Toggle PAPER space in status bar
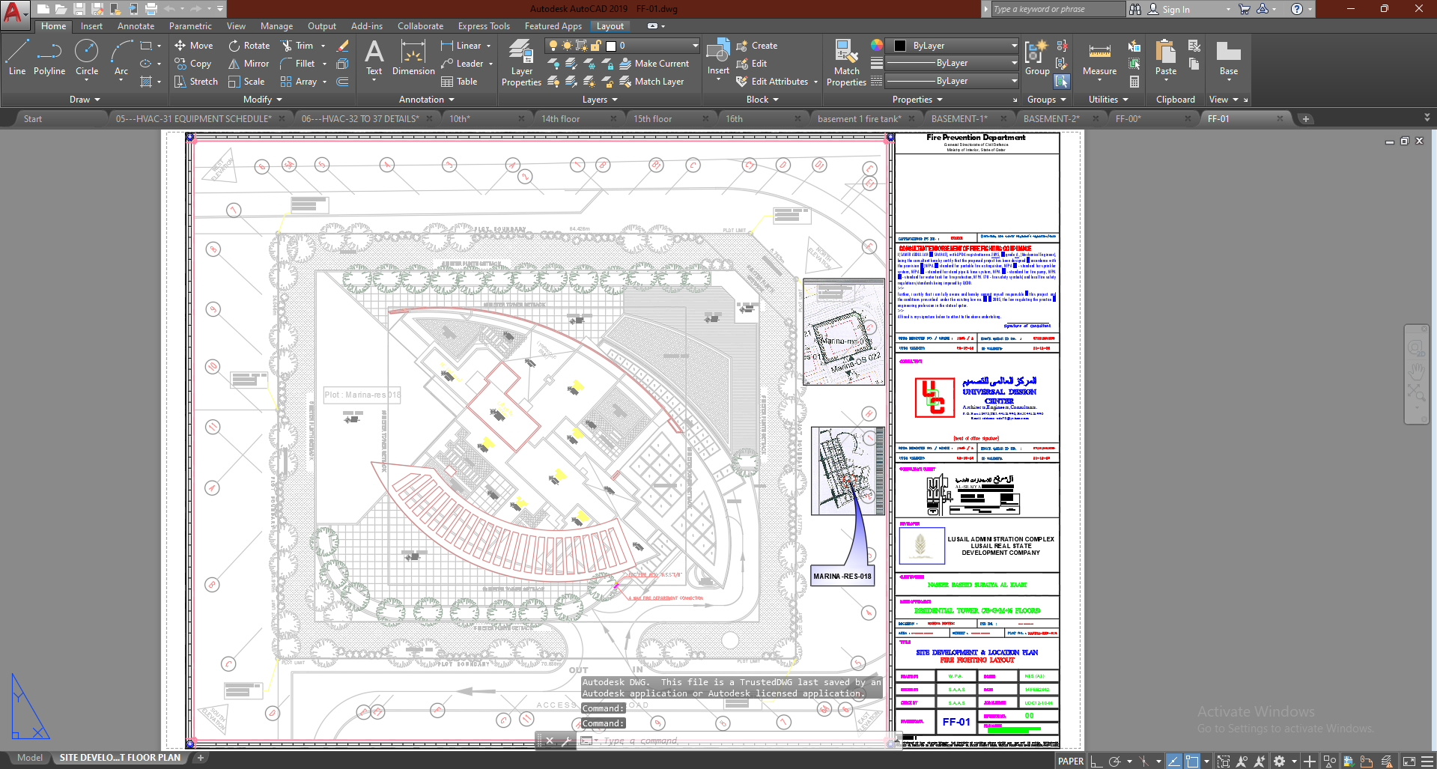The height and width of the screenshot is (769, 1437). [1070, 761]
